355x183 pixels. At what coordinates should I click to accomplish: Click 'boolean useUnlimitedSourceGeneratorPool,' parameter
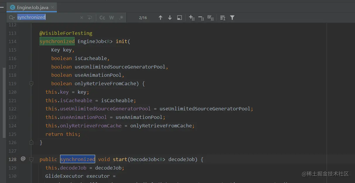[x=110, y=67]
